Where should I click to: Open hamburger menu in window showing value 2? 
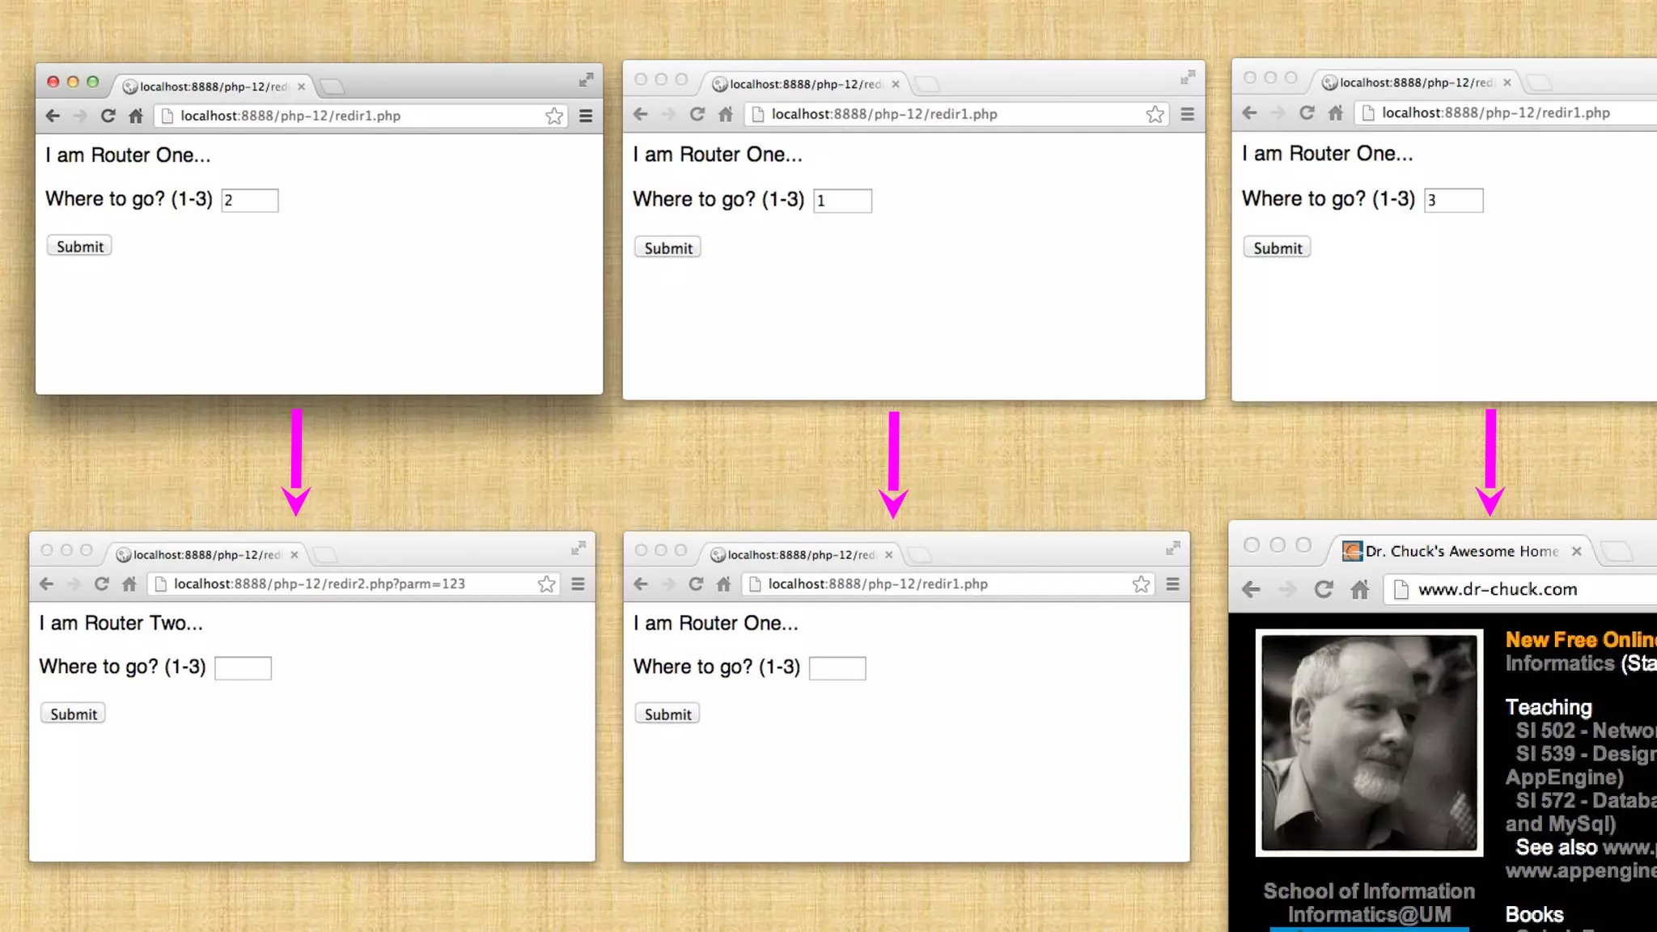586,116
